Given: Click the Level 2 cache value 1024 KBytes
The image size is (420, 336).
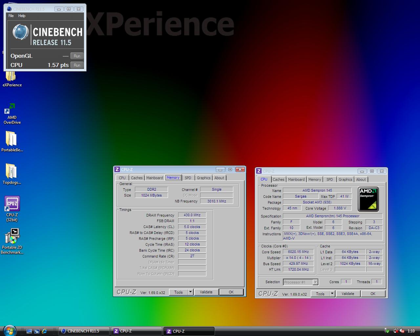Looking at the screenshot, I should pyautogui.click(x=350, y=263).
